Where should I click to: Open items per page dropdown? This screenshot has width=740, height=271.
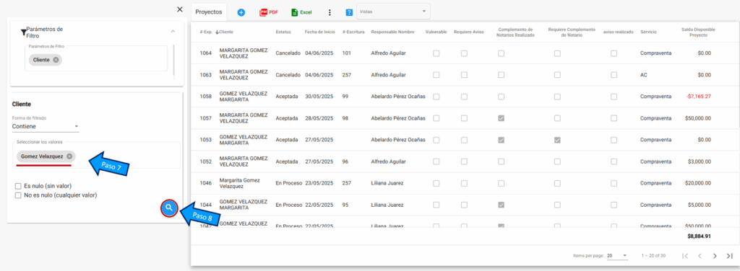(617, 255)
